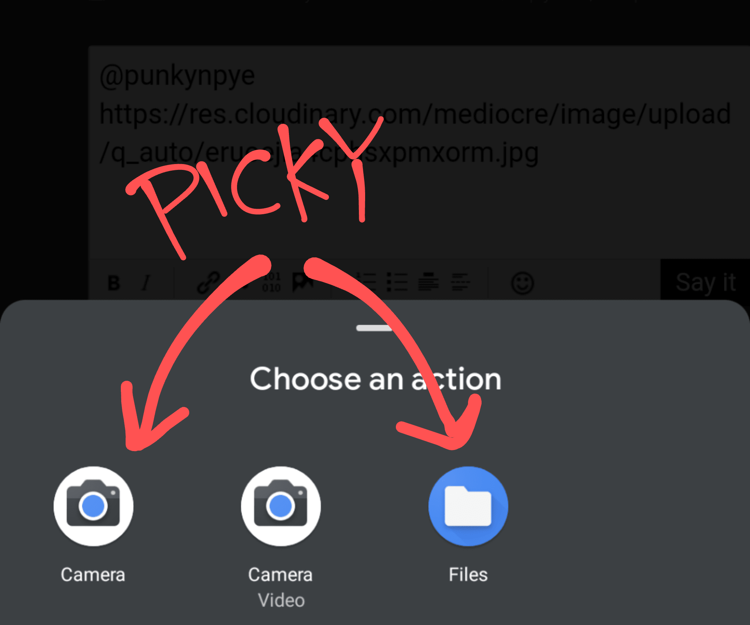The width and height of the screenshot is (750, 625).
Task: Toggle italic formatting in the editor toolbar
Action: tap(146, 283)
